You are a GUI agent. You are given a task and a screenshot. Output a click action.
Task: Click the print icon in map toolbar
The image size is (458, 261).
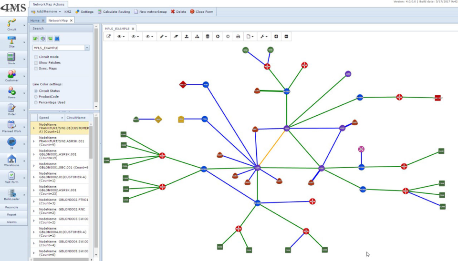pyautogui.click(x=238, y=37)
